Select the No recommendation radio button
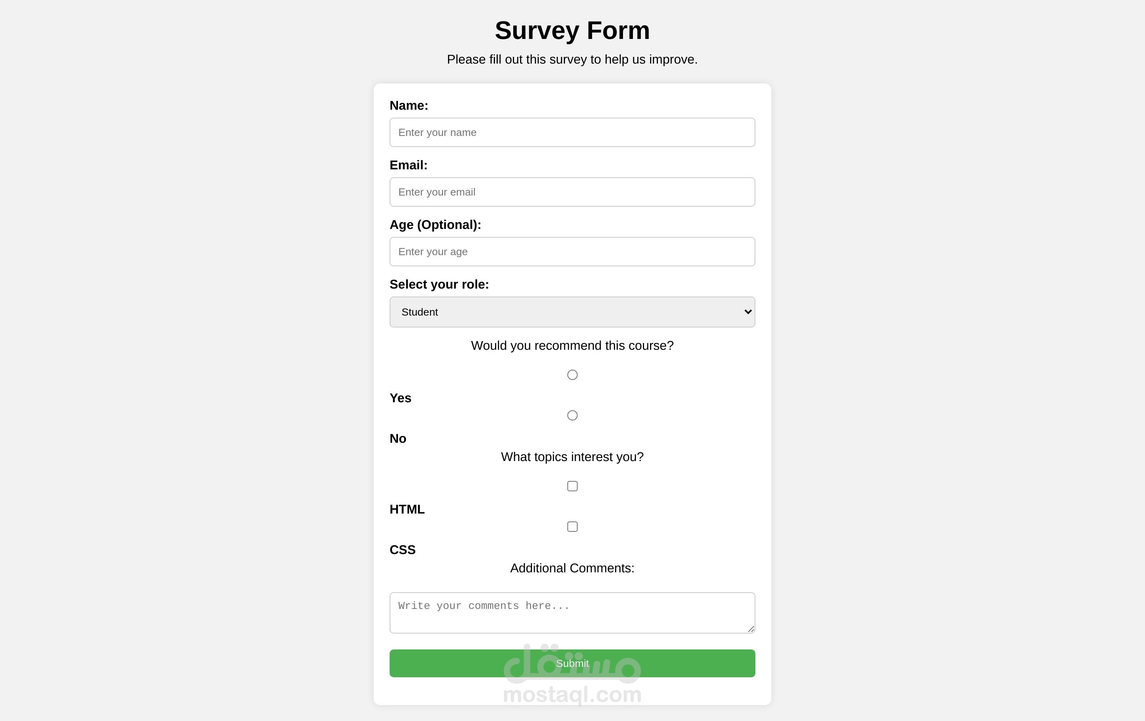1145x721 pixels. coord(572,415)
